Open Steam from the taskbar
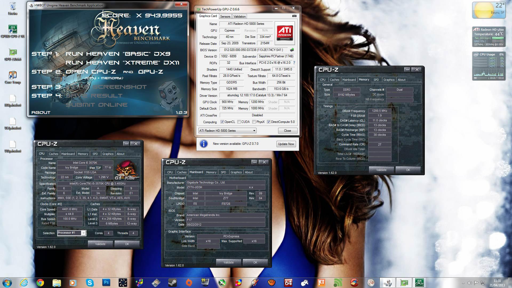 coord(173,283)
